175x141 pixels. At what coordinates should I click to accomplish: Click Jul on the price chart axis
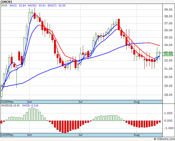pos(80,102)
